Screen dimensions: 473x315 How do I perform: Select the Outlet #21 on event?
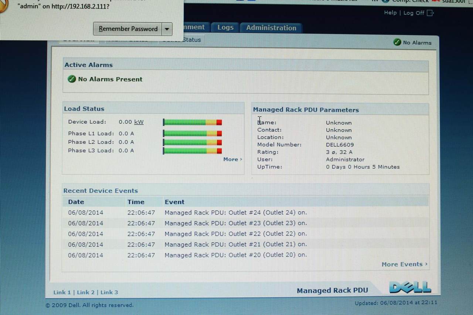point(236,244)
